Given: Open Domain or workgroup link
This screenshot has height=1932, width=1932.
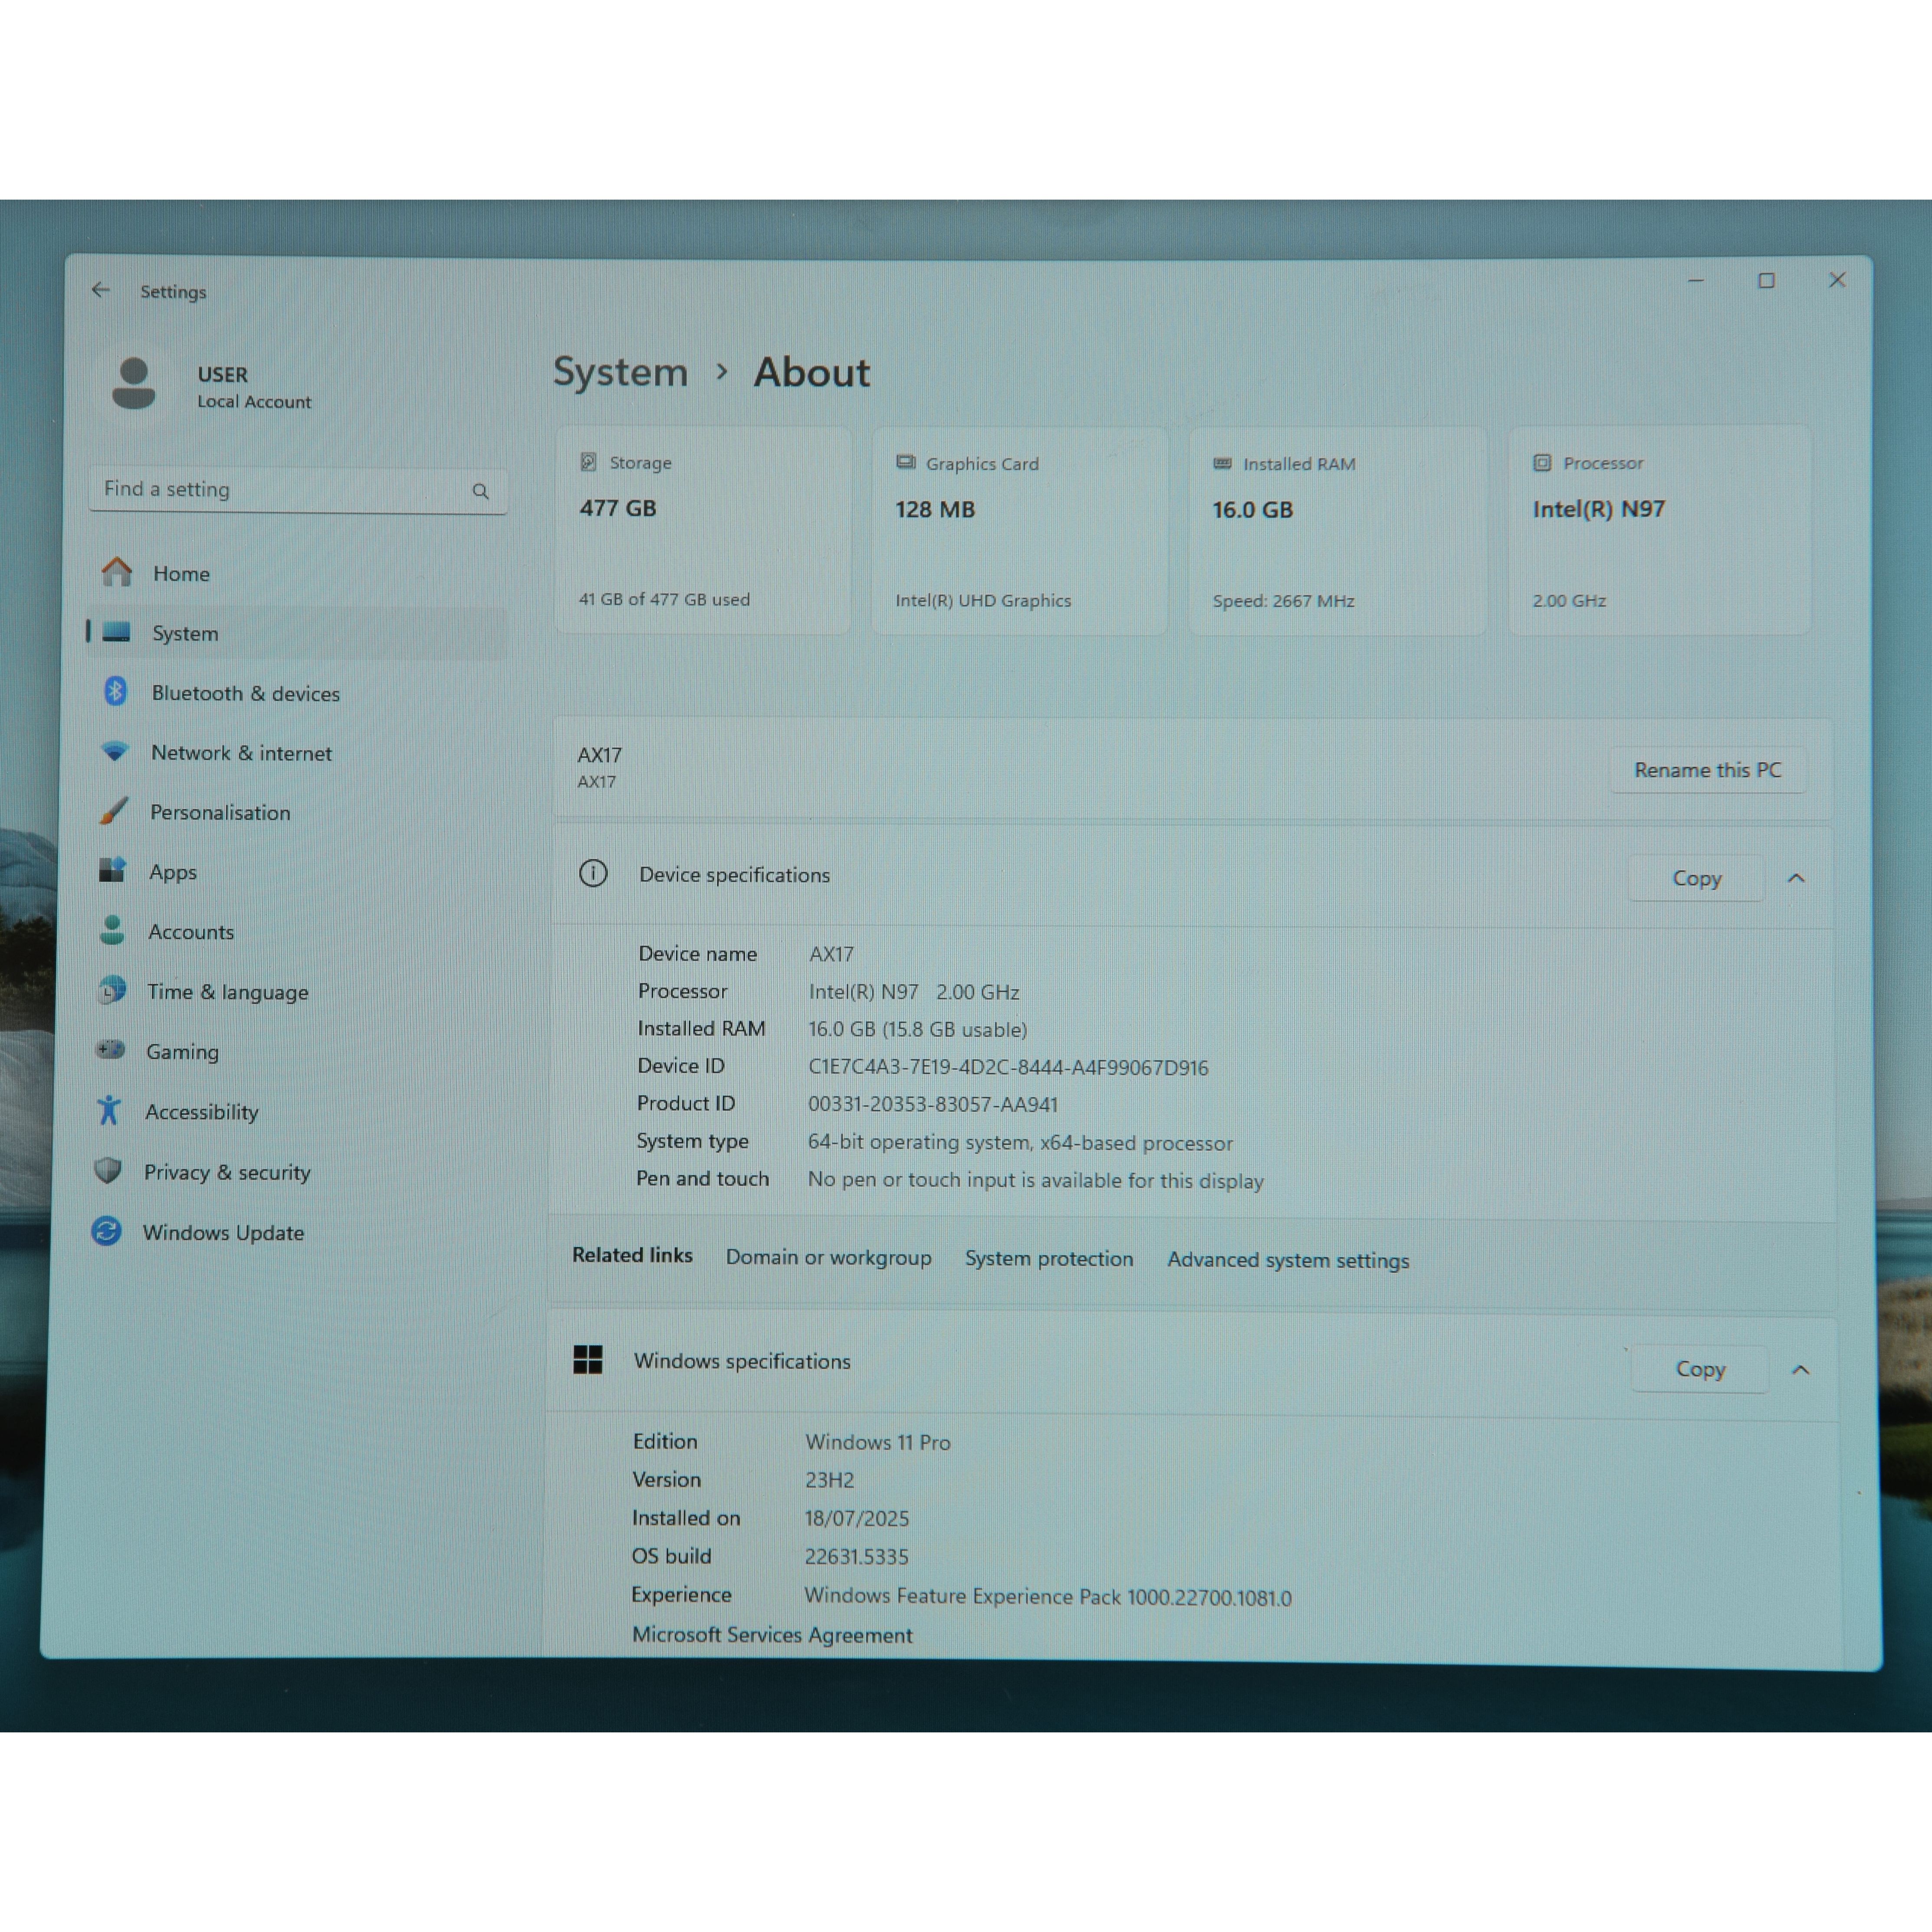Looking at the screenshot, I should (828, 1257).
